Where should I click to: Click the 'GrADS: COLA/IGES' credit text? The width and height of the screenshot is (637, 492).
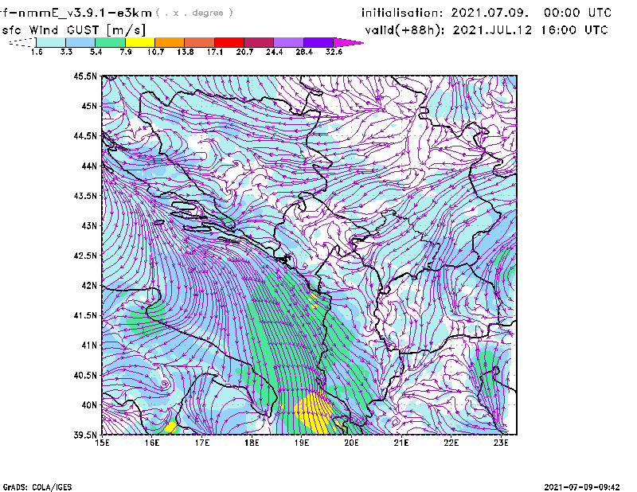[37, 487]
